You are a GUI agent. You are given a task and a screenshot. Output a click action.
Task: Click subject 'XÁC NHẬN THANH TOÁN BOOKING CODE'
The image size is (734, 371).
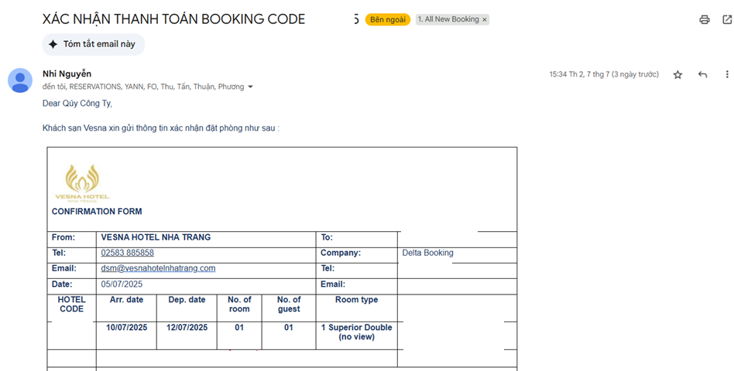173,19
